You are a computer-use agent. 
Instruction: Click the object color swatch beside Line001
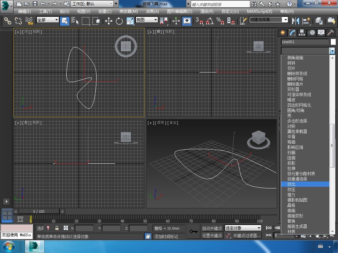pyautogui.click(x=333, y=42)
